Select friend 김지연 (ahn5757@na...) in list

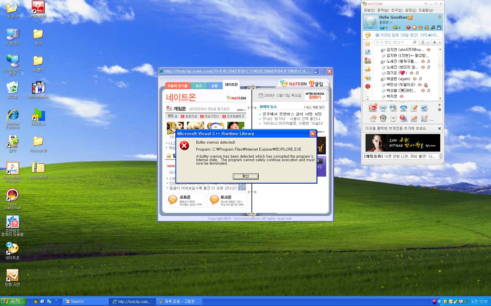[x=406, y=50]
